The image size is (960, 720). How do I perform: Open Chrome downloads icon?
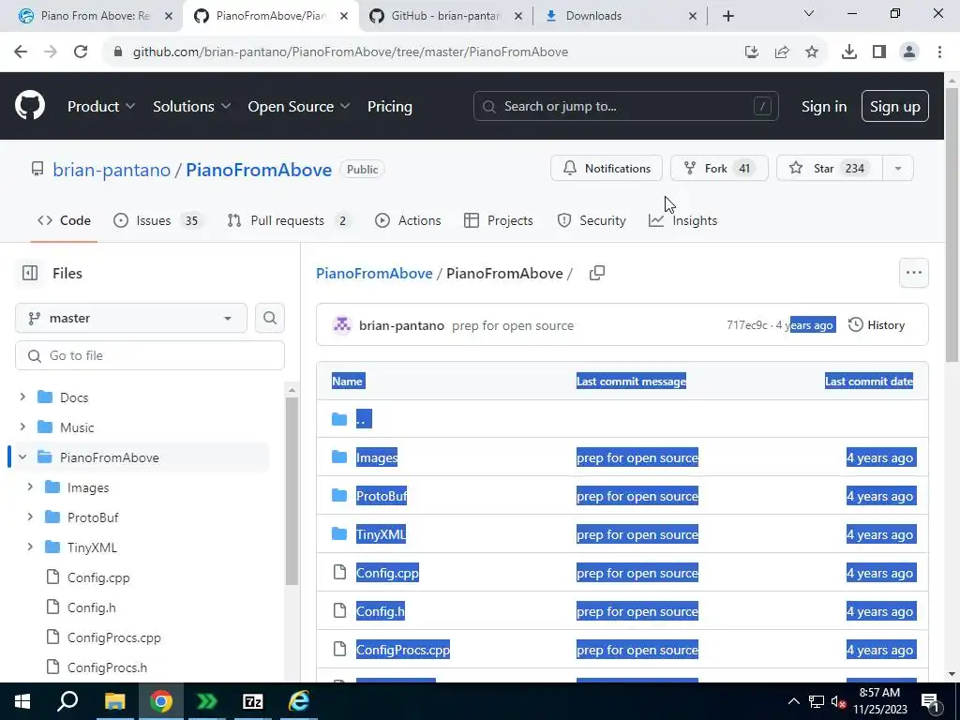pos(849,52)
